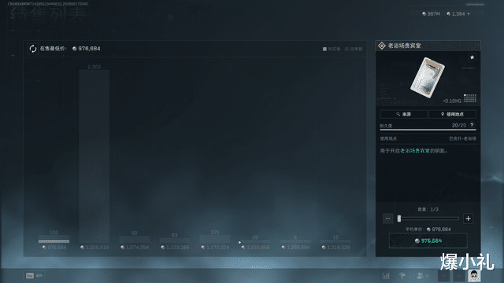Click the Esc back button at bottom
The height and width of the screenshot is (283, 504).
[x=34, y=276]
